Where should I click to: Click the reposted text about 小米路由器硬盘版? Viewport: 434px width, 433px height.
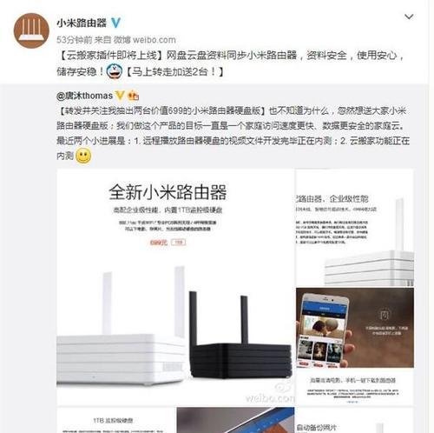pos(233,133)
